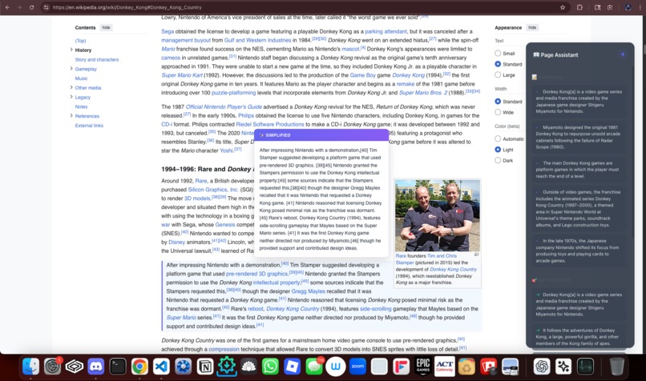
Task: Expand Gameplay section in Contents
Action: (x=71, y=69)
